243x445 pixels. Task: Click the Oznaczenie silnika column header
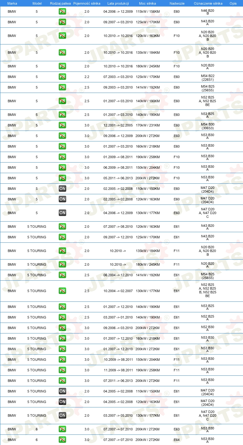pos(208,3)
